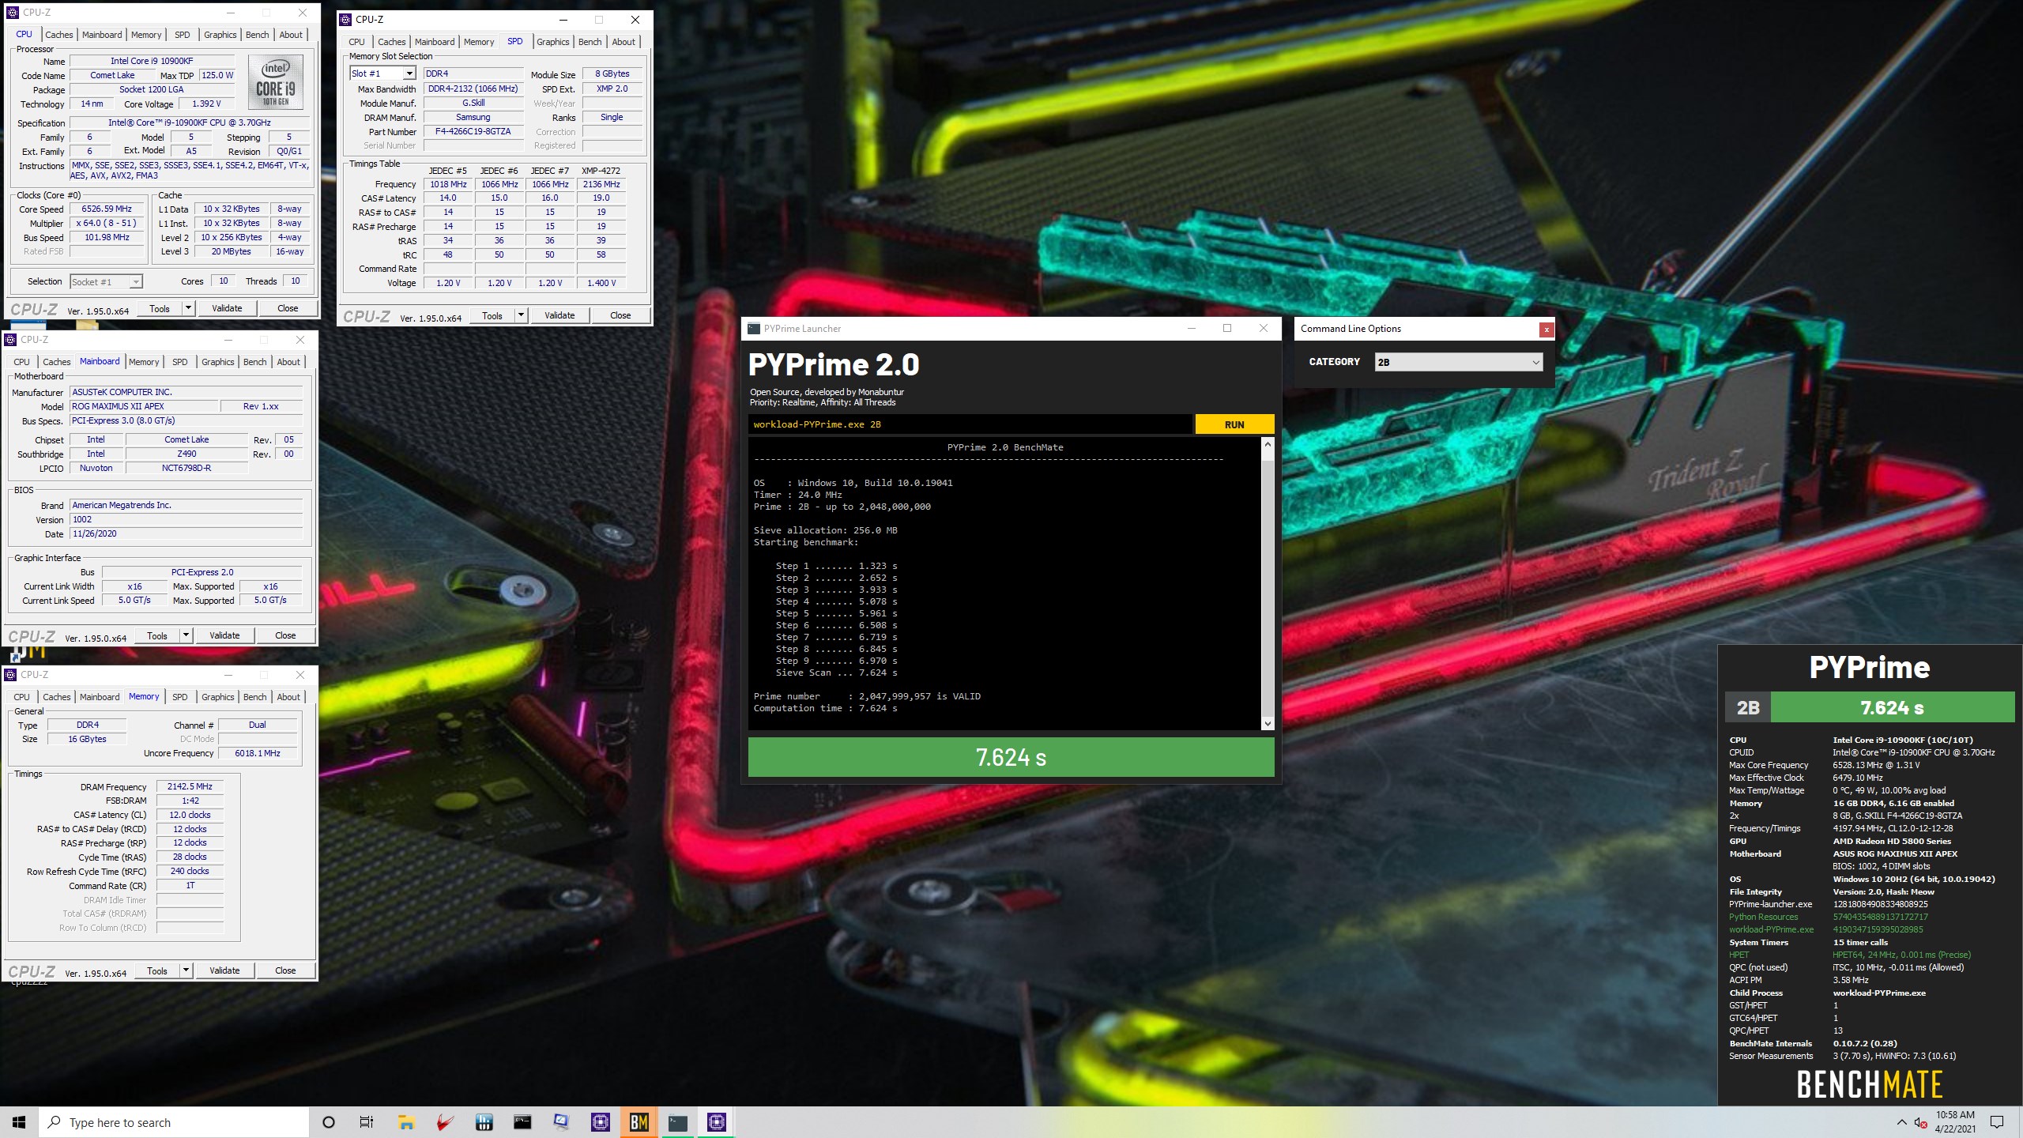The image size is (2023, 1138).
Task: Select SPD tab in Mainboard window
Action: [180, 362]
